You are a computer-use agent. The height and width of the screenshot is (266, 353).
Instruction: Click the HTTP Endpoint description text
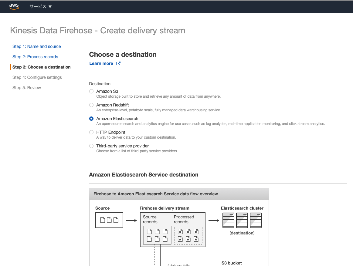click(x=136, y=137)
